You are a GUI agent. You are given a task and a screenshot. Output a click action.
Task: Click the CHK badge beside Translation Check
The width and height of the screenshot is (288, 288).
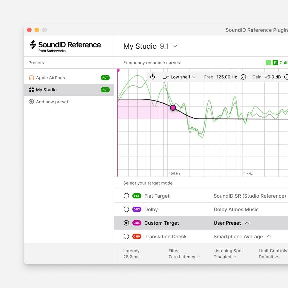click(x=136, y=237)
